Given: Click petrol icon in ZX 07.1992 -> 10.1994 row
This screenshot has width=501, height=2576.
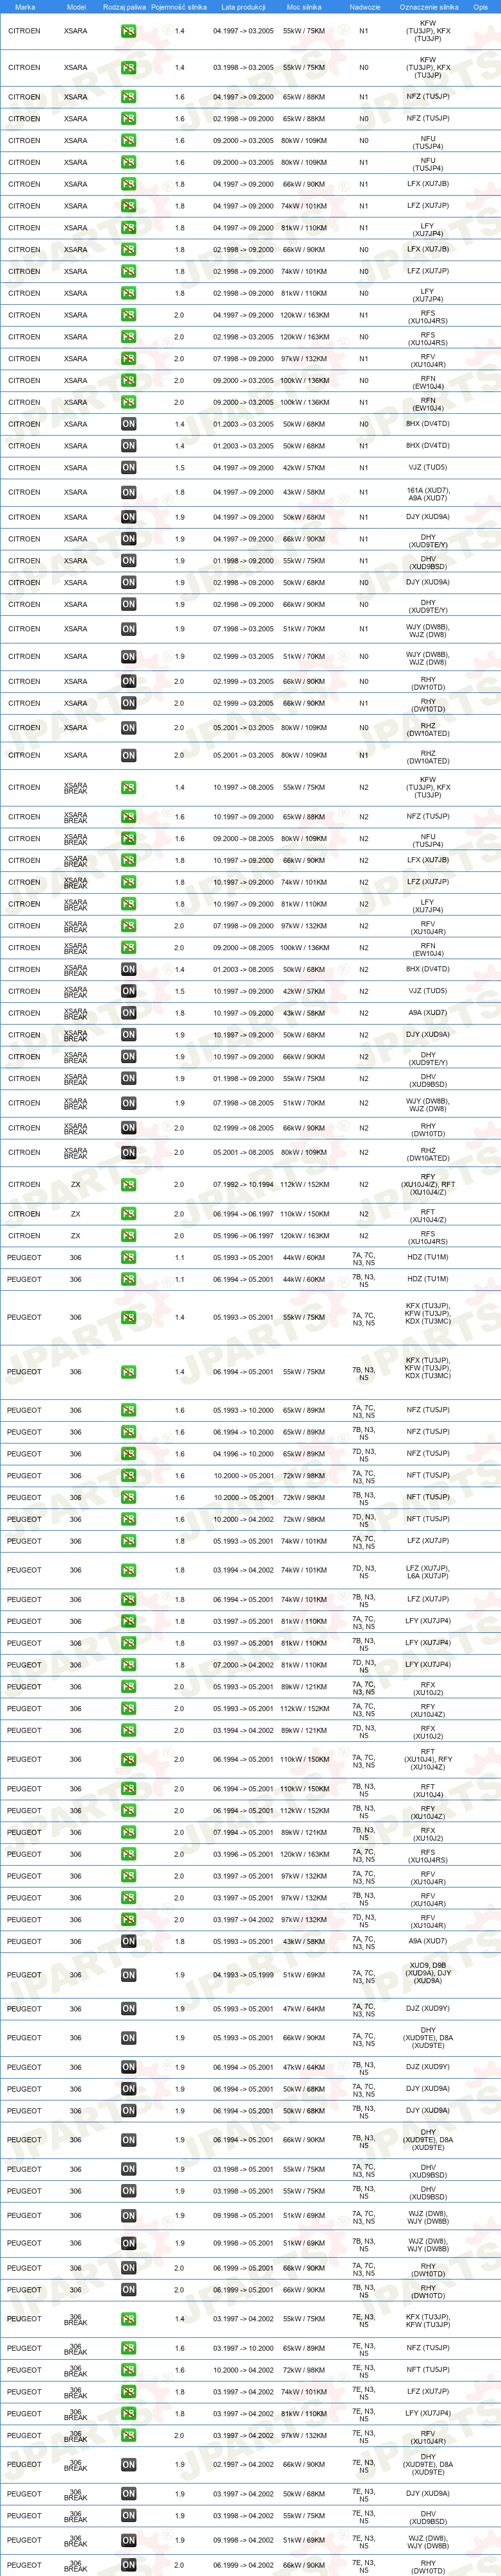Looking at the screenshot, I should (x=129, y=1184).
